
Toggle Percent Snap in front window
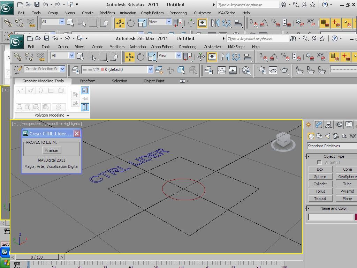[285, 57]
